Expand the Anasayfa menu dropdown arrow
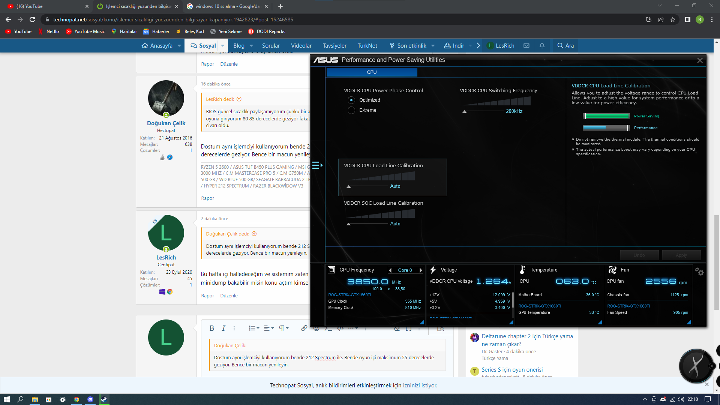The image size is (720, 405). (179, 46)
